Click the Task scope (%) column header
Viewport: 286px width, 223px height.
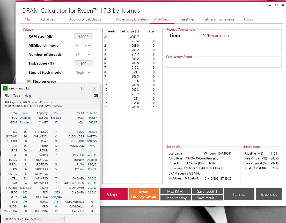pyautogui.click(x=129, y=31)
